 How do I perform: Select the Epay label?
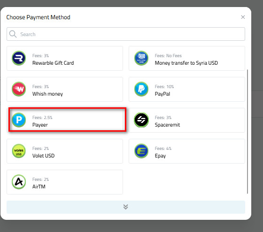coord(160,156)
